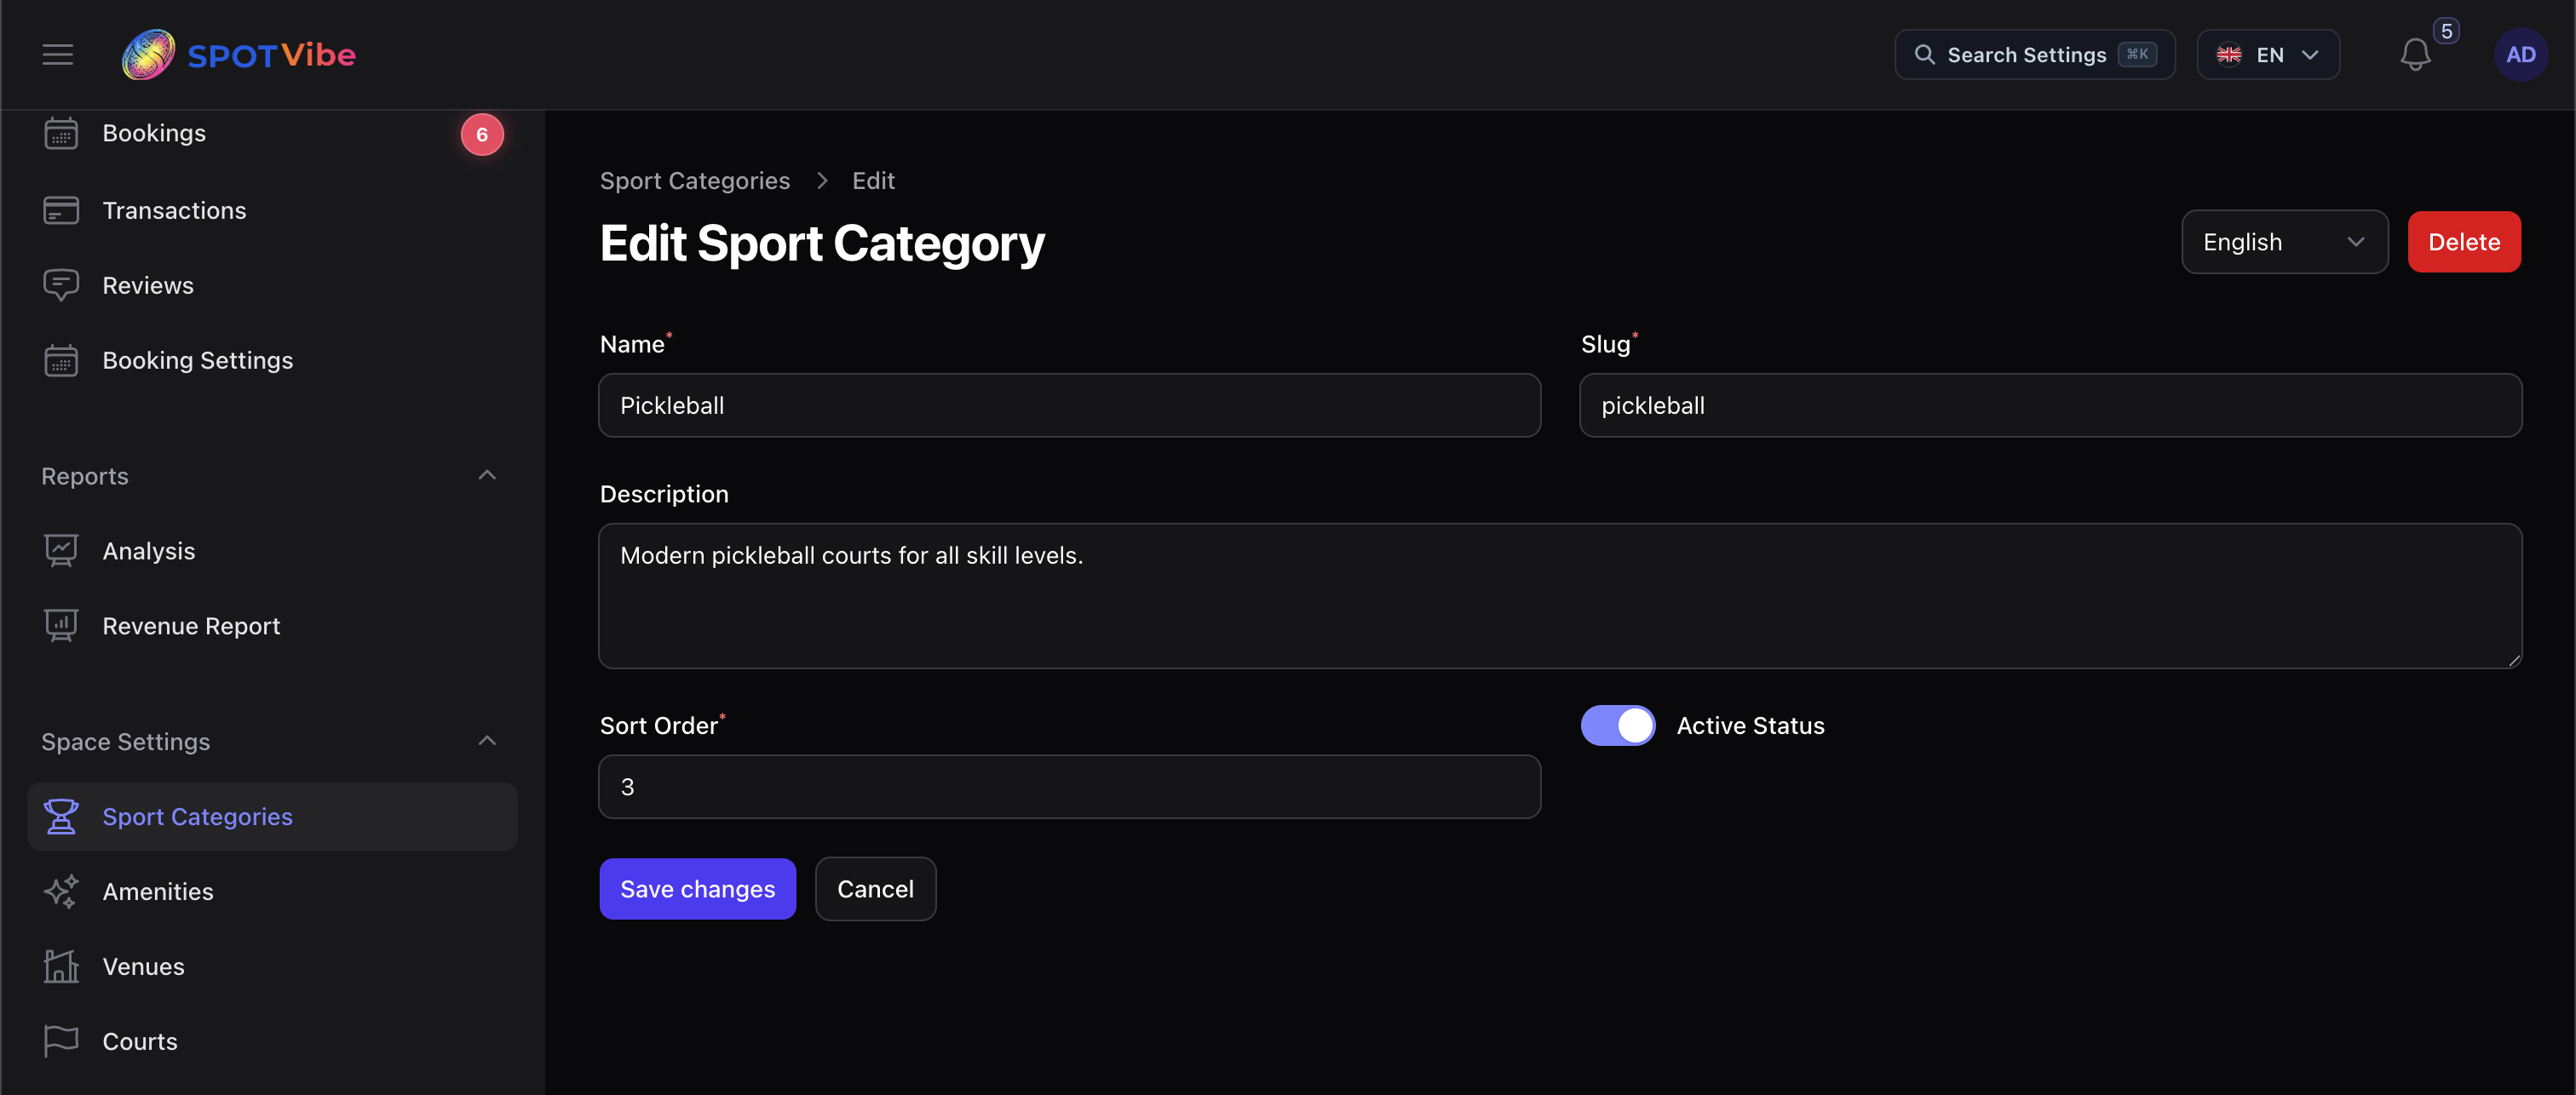Click the notification count badge 5
Viewport: 2576px width, 1095px height.
click(x=2446, y=31)
